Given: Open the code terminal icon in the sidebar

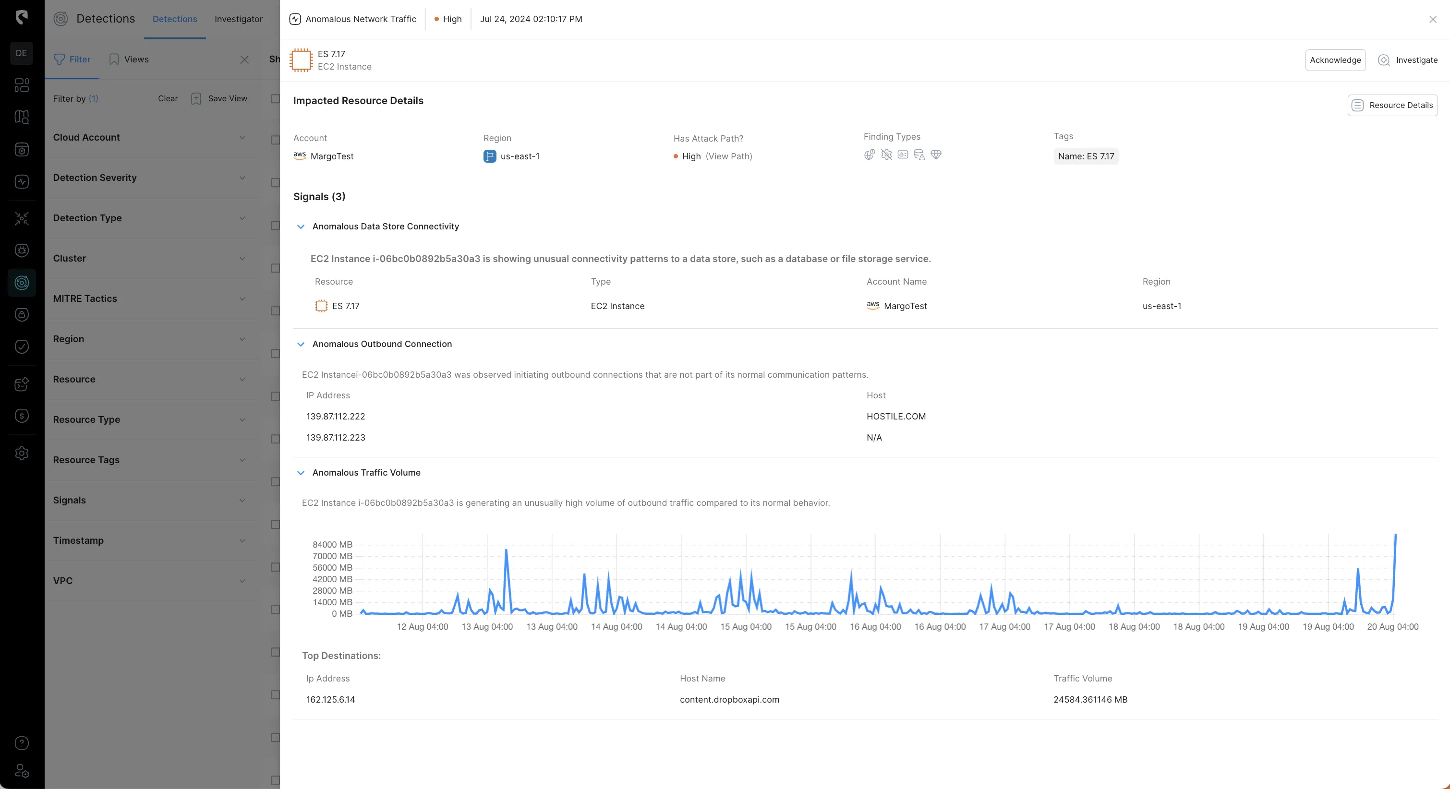Looking at the screenshot, I should pyautogui.click(x=22, y=384).
